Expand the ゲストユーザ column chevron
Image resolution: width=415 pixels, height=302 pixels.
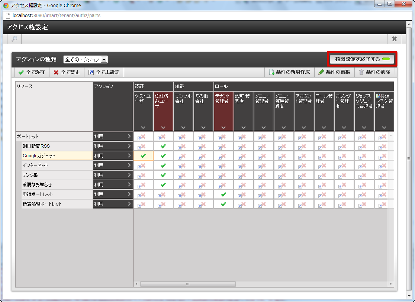point(143,128)
